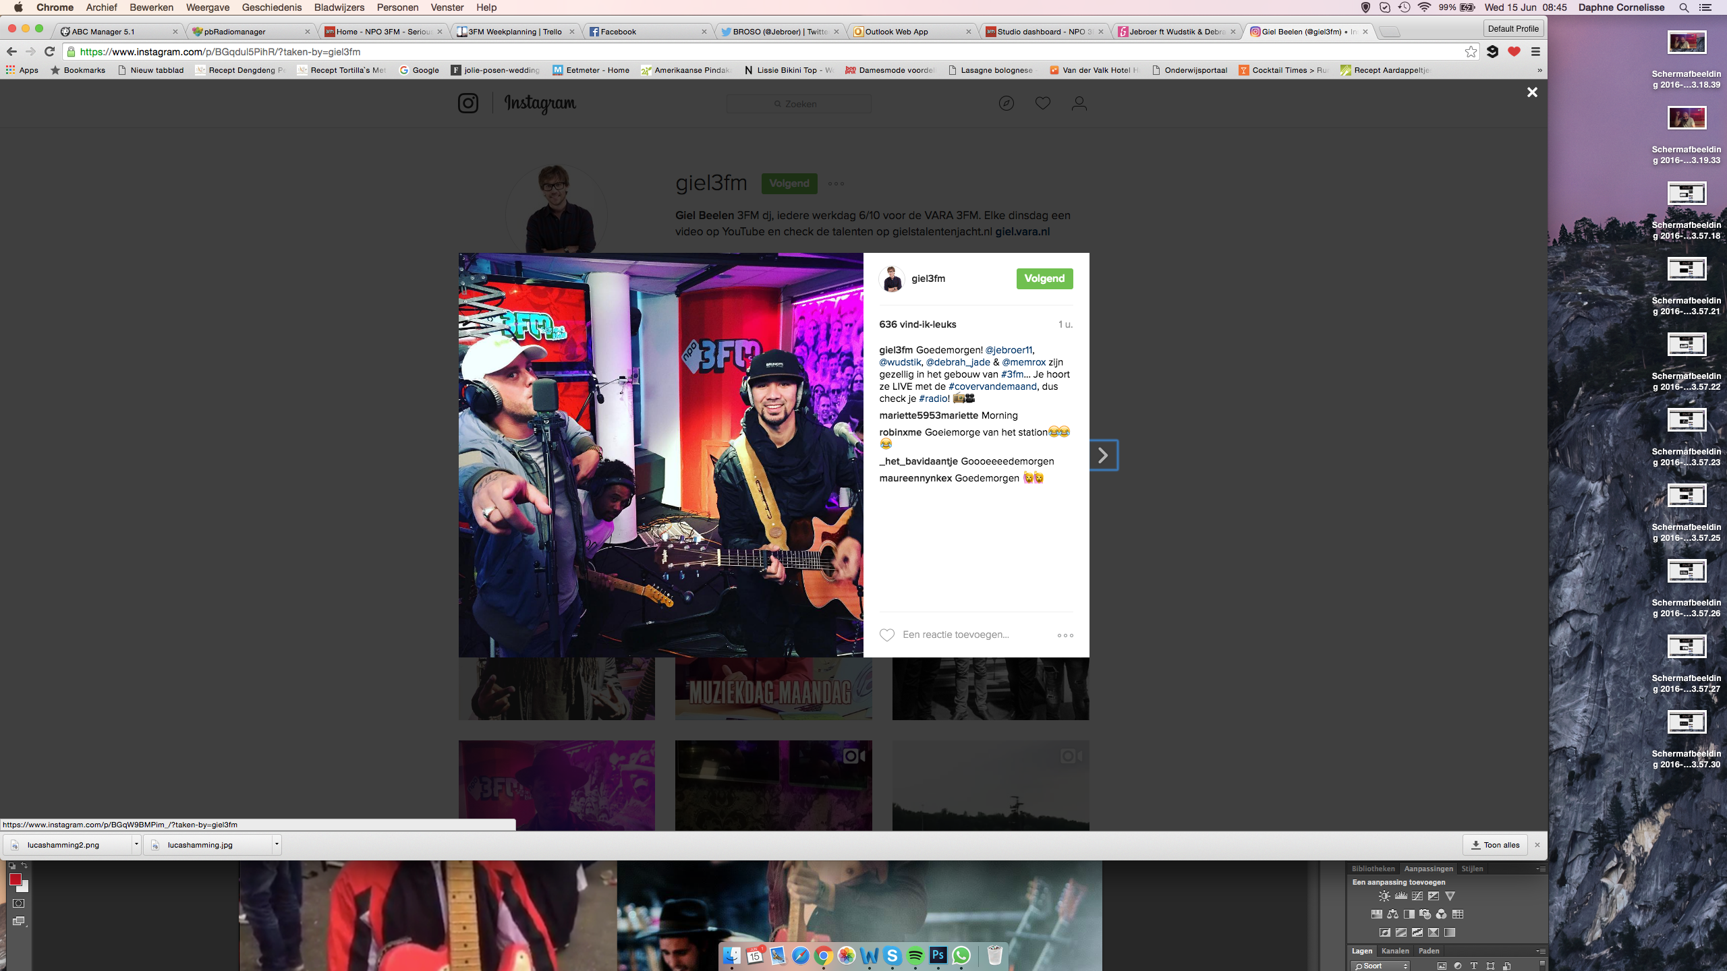
Task: Click the Default Profile button
Action: (x=1513, y=28)
